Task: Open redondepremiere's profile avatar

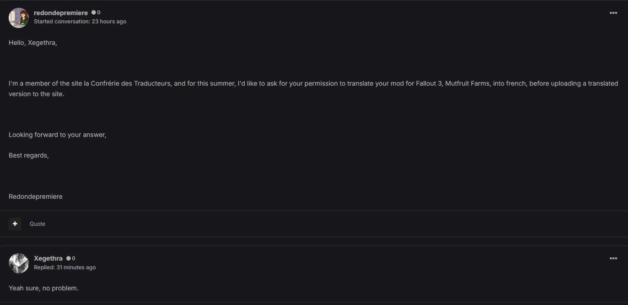Action: click(19, 18)
